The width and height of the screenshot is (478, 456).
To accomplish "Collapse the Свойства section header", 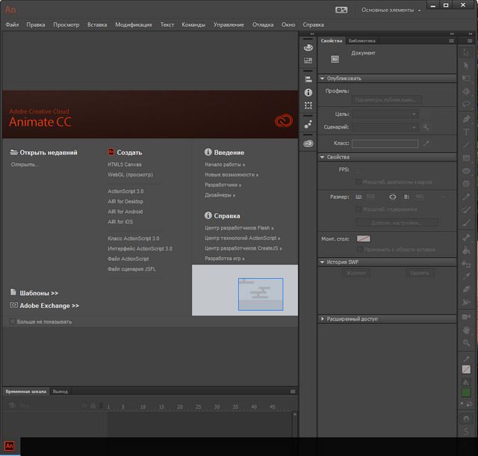I will 322,157.
